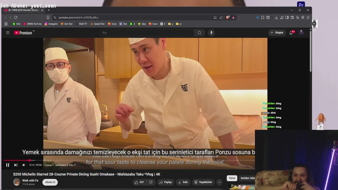The height and width of the screenshot is (190, 338).
Task: Open the Walk with Fa channel avatar
Action: point(17,182)
